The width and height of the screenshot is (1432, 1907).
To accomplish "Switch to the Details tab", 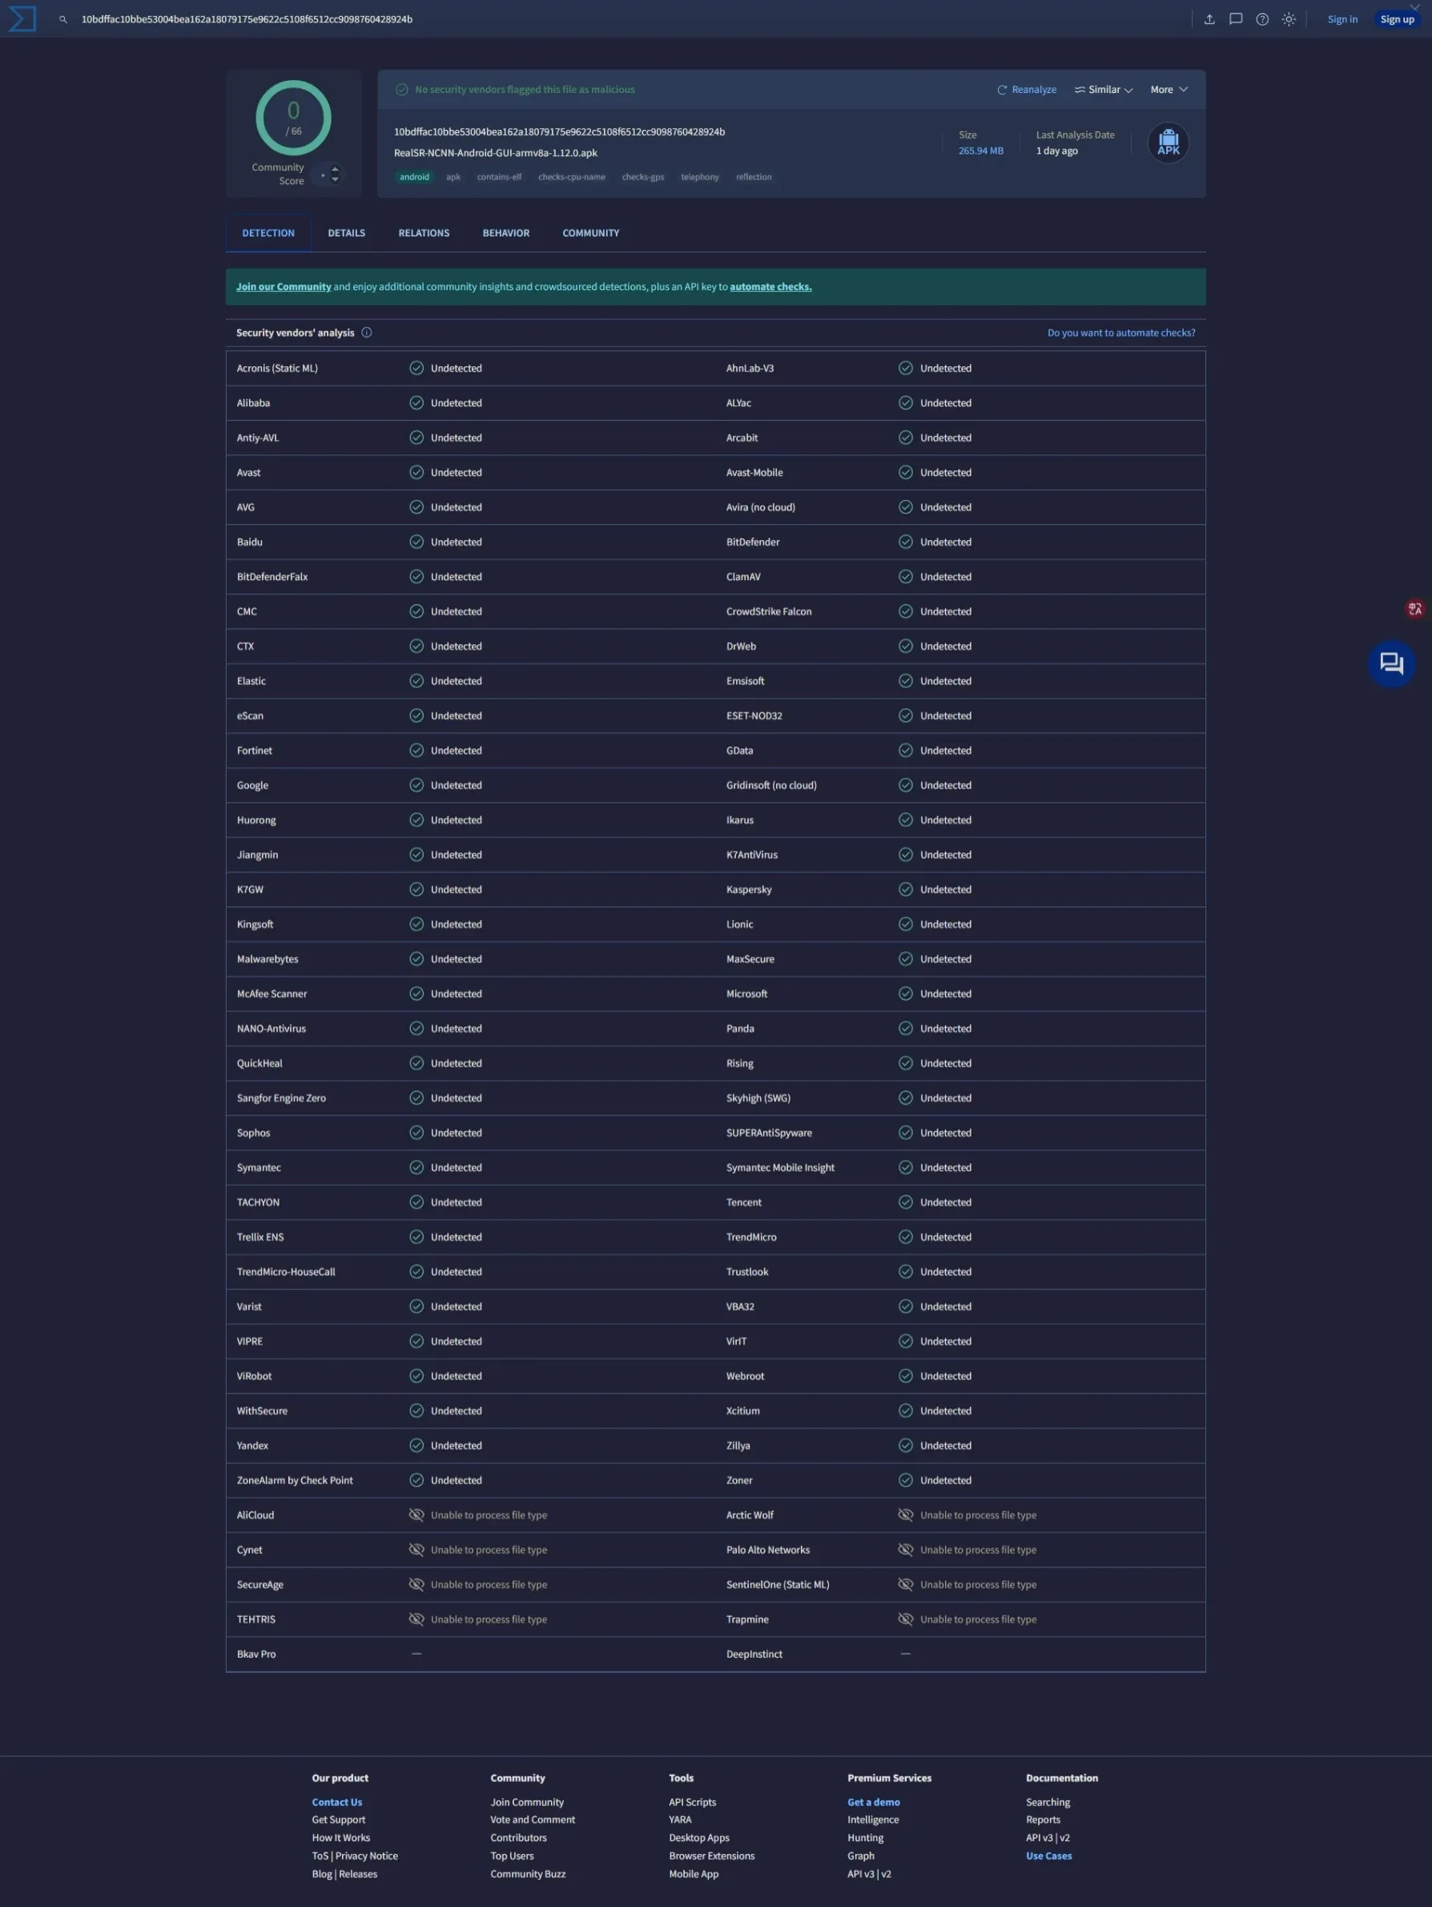I will point(346,233).
